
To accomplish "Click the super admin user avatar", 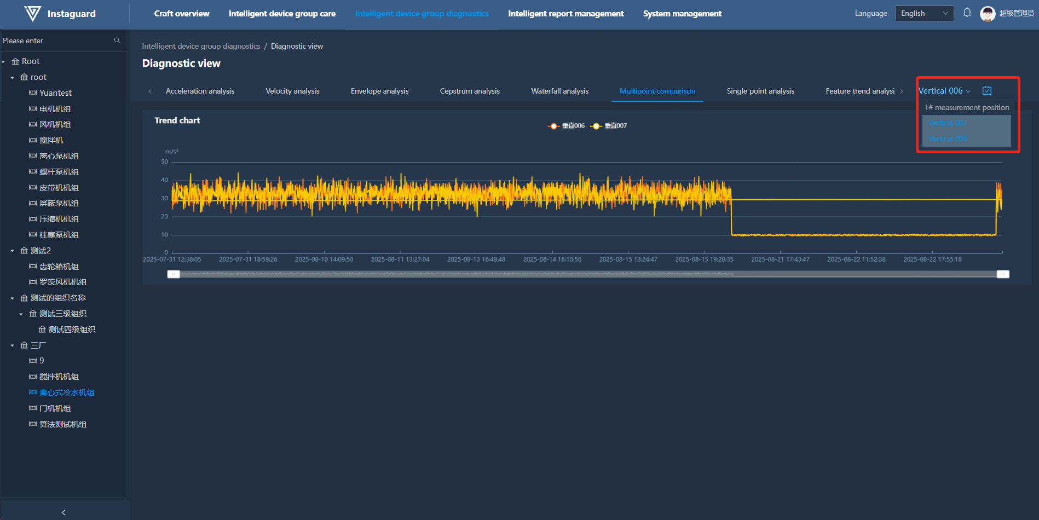I will pyautogui.click(x=988, y=14).
